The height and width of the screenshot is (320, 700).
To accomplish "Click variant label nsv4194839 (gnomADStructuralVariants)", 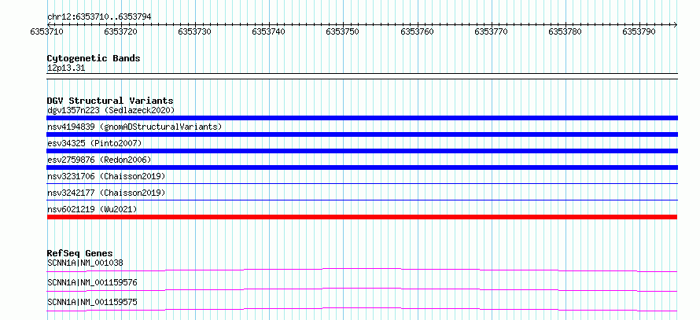I will coord(134,127).
